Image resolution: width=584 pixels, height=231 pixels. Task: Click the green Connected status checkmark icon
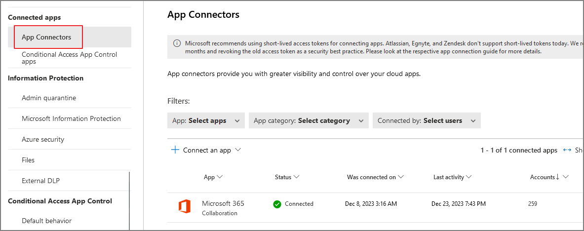277,204
